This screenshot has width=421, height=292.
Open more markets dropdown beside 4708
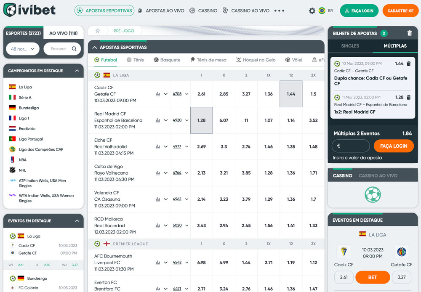click(x=187, y=94)
